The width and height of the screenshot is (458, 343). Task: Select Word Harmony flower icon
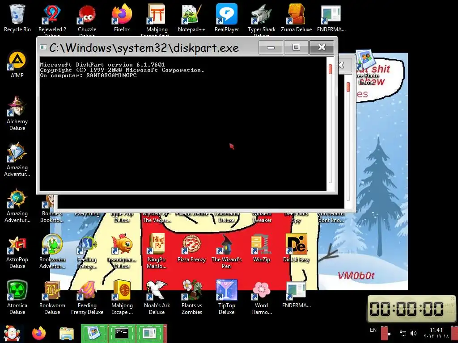(x=261, y=297)
